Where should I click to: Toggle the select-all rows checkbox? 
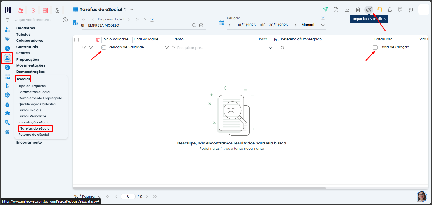click(77, 40)
